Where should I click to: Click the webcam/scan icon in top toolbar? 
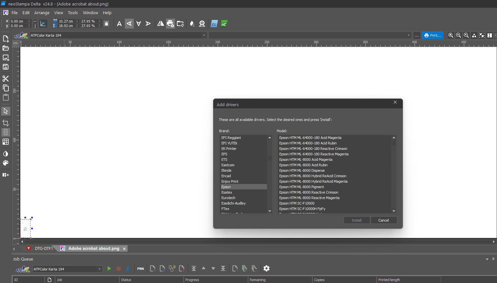pos(202,23)
